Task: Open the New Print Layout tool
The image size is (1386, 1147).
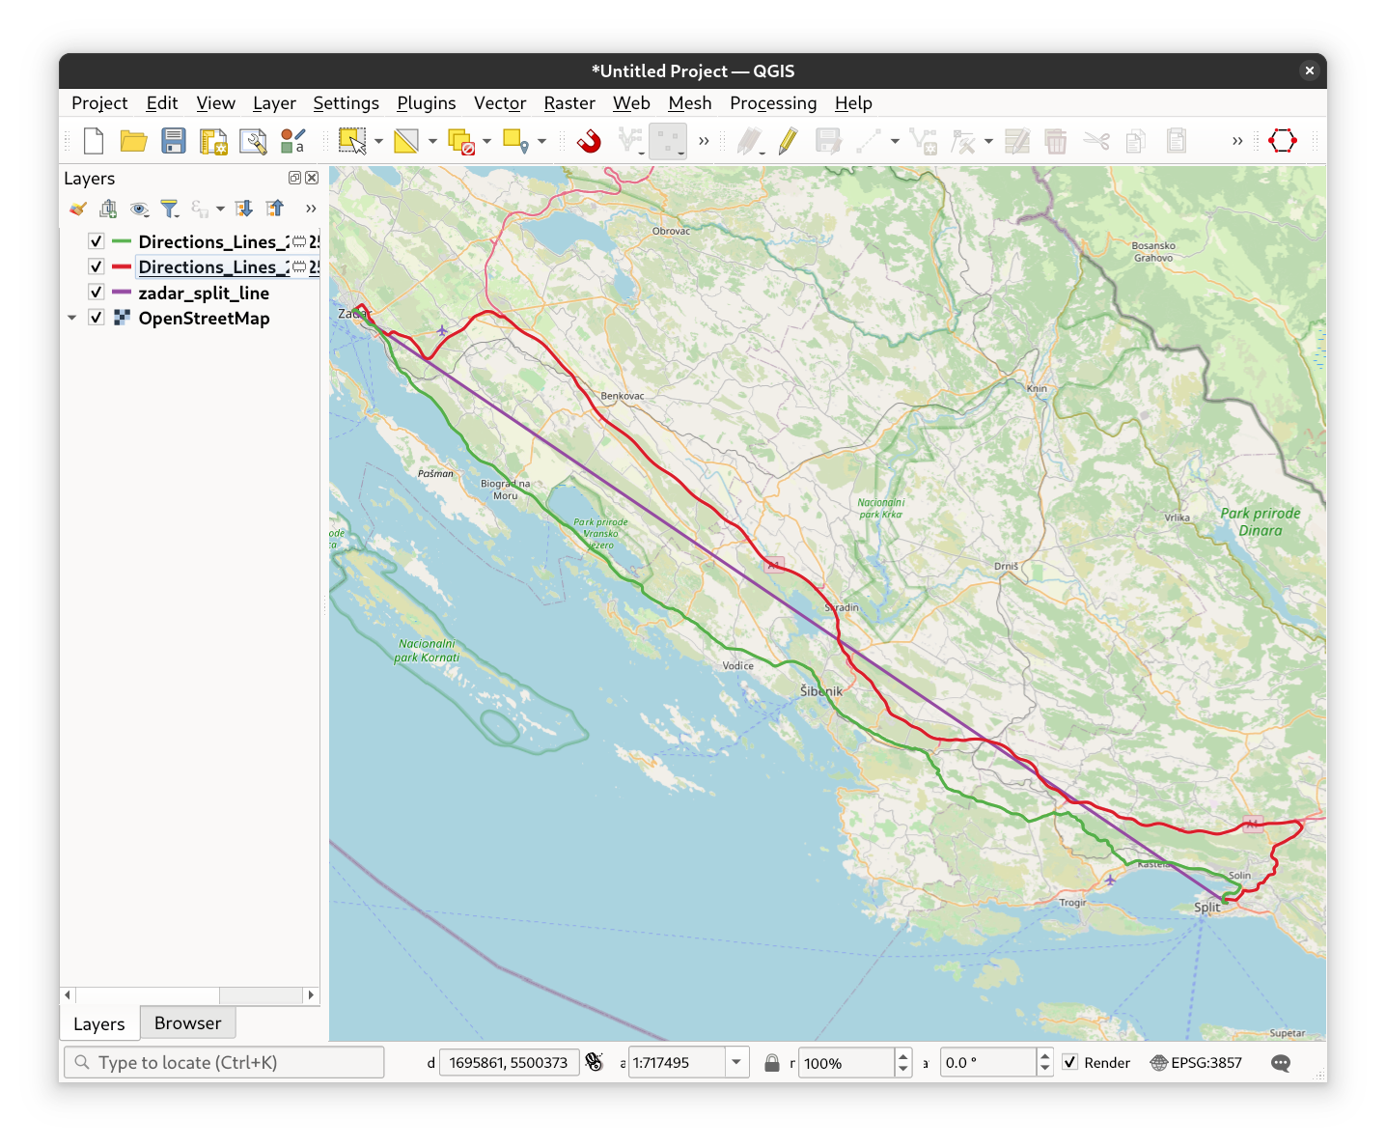Action: pyautogui.click(x=213, y=141)
